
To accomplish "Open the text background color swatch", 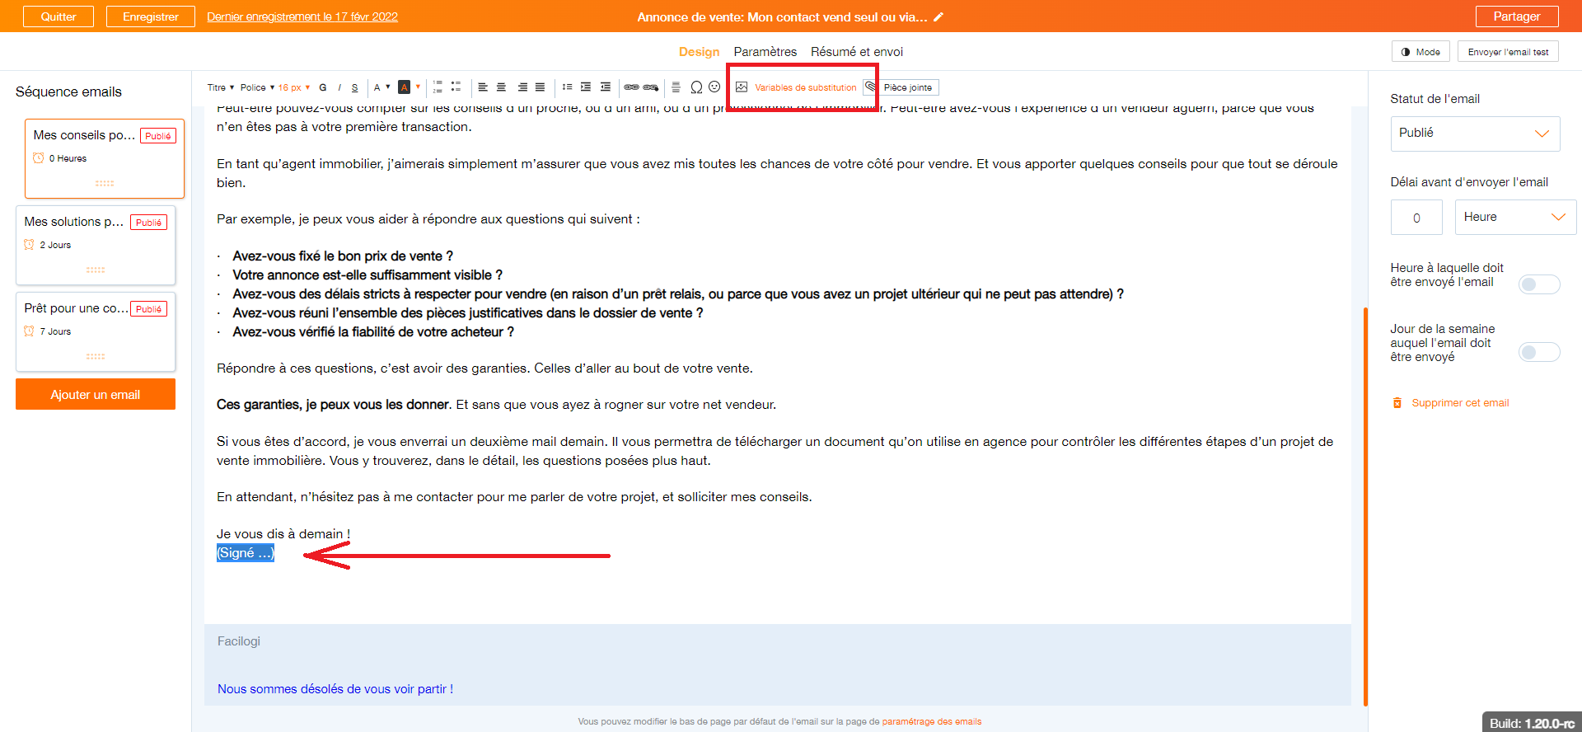I will point(405,87).
